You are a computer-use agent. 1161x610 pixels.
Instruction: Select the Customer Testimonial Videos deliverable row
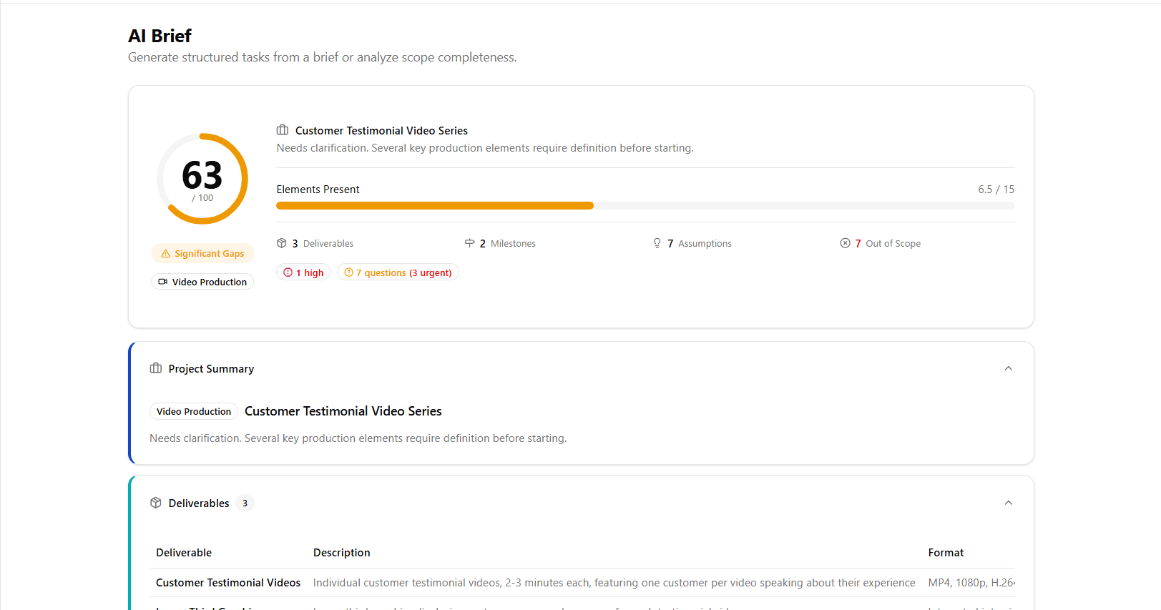point(228,583)
